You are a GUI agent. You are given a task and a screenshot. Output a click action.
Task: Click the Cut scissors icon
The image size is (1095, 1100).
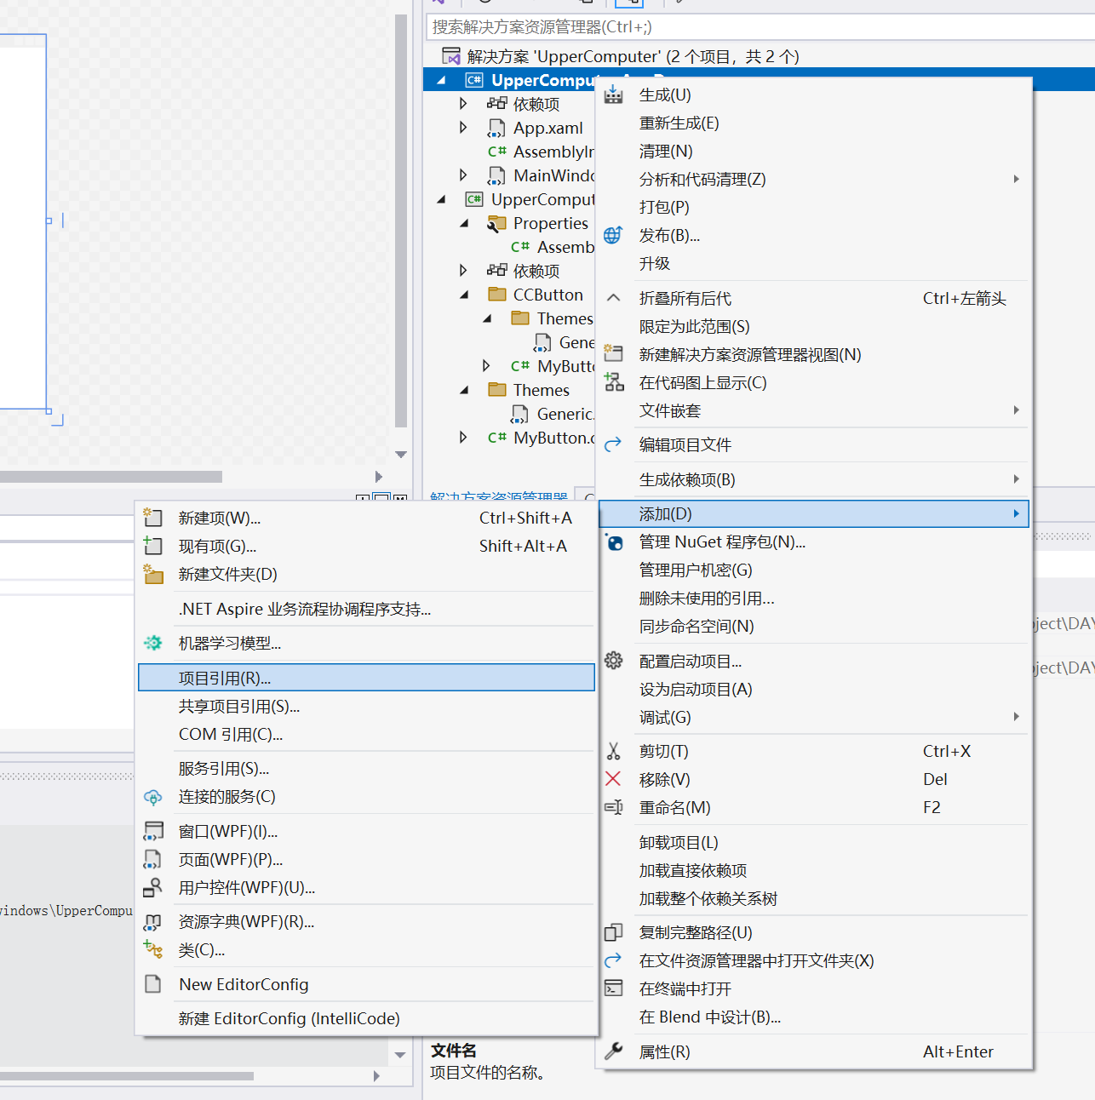[x=613, y=751]
